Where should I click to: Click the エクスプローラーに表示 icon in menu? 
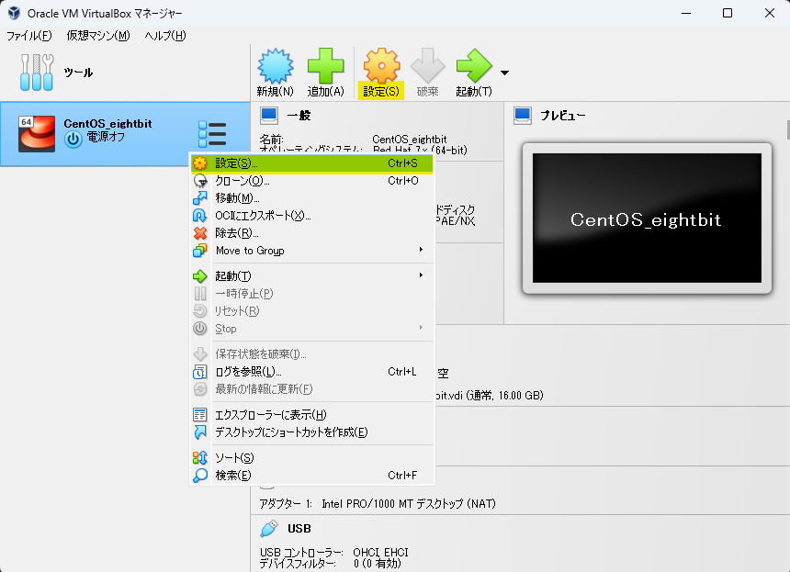pyautogui.click(x=200, y=415)
